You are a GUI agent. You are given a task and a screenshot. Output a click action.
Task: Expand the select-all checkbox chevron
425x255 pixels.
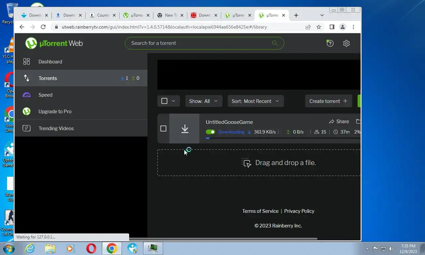pyautogui.click(x=173, y=101)
